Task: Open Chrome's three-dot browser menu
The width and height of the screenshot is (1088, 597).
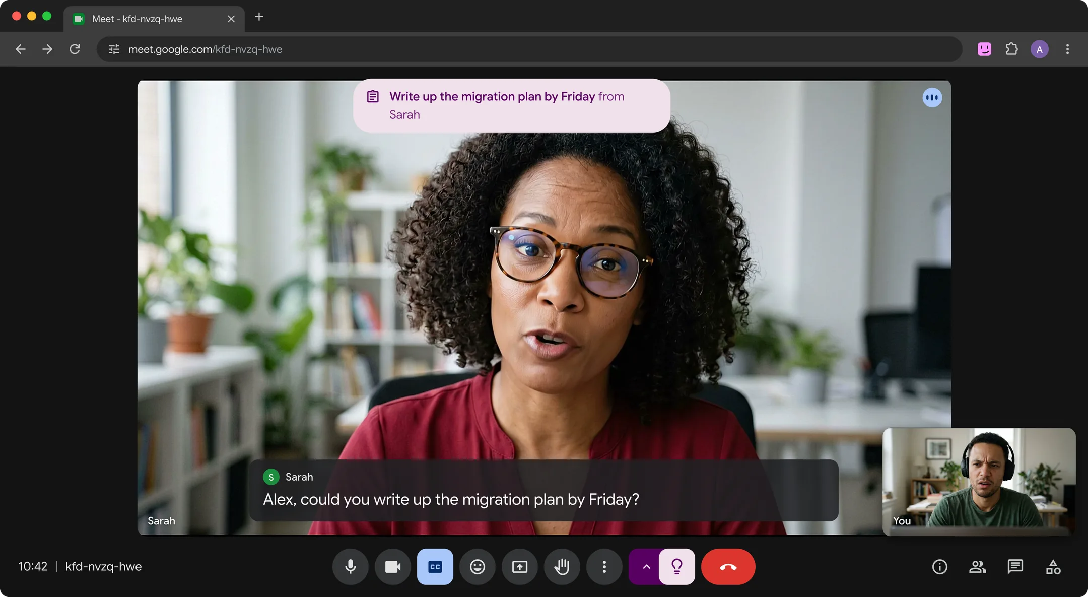Action: click(x=1067, y=49)
